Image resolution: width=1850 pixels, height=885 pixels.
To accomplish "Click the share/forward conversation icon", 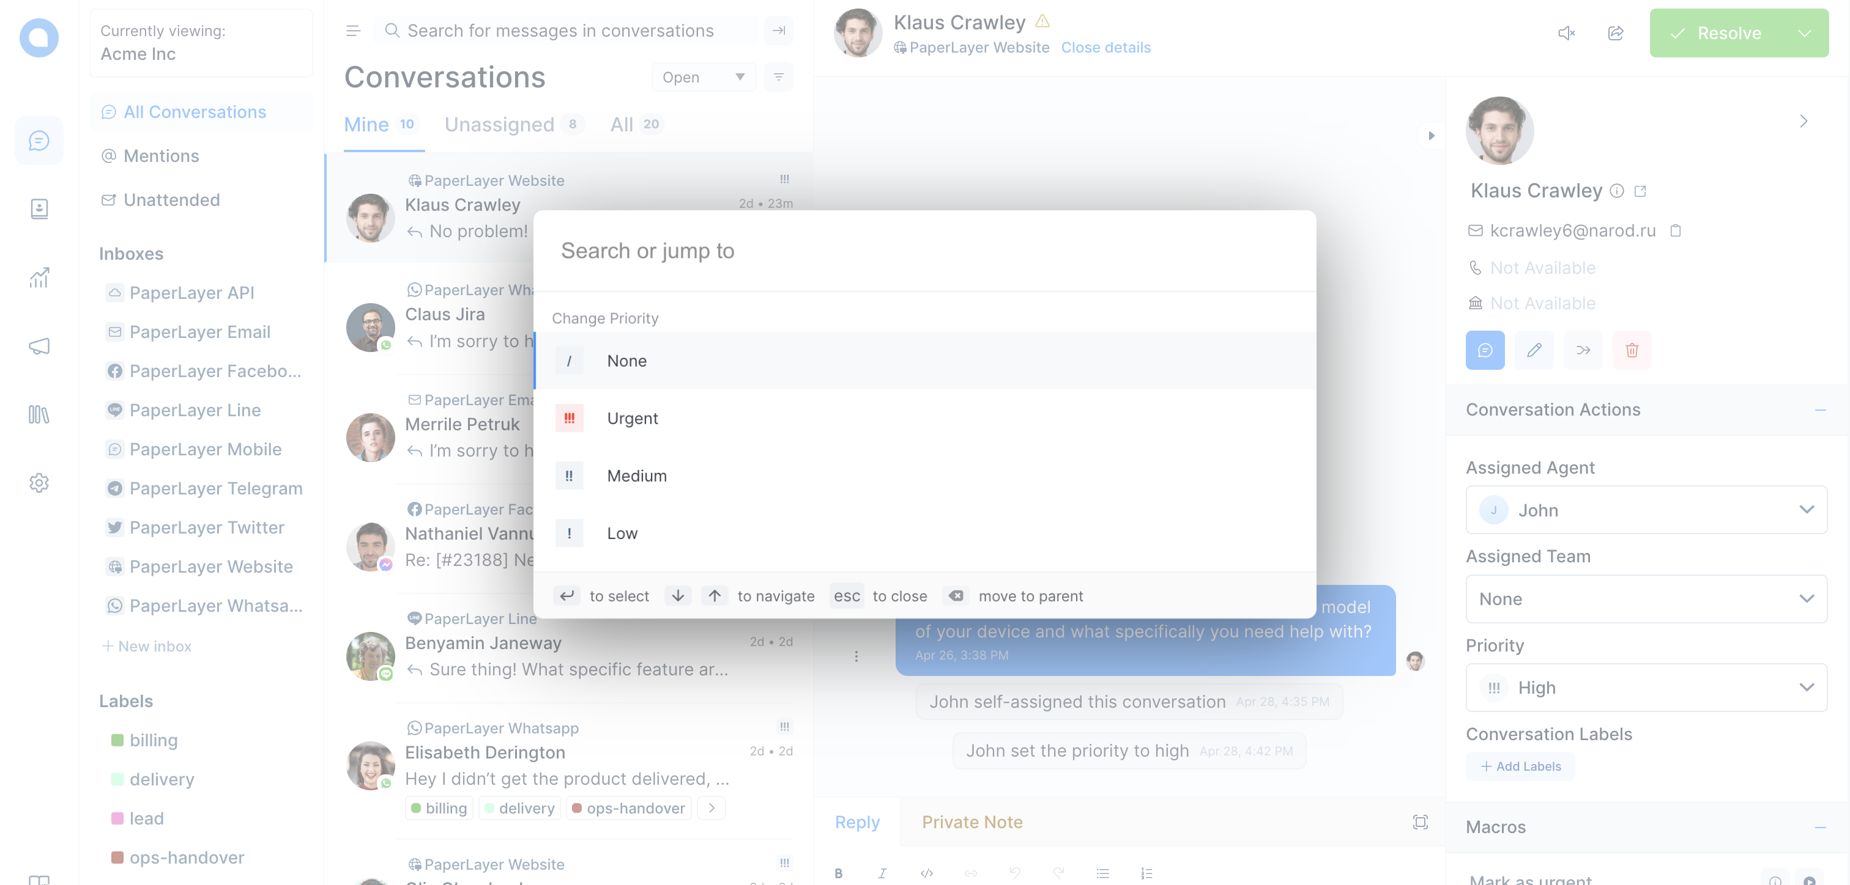I will (x=1615, y=33).
